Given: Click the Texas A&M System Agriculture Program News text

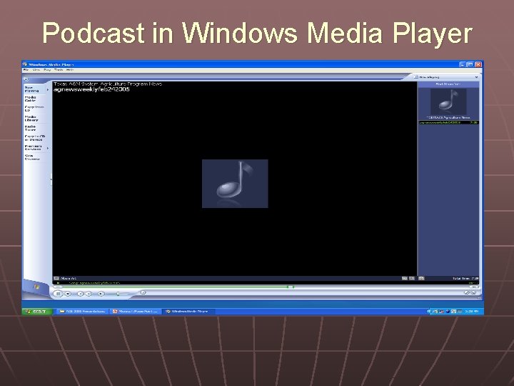Looking at the screenshot, I should click(108, 84).
